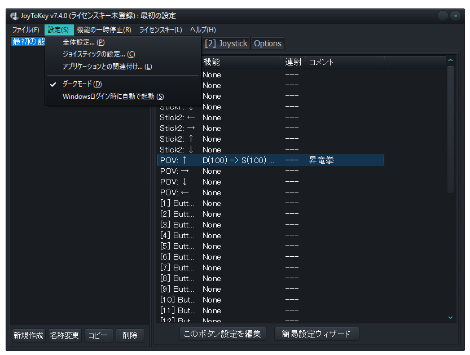Screen dimensions: 470x355
Task: Select the POV: ↑ row with 昇竜拳
Action: (x=270, y=160)
